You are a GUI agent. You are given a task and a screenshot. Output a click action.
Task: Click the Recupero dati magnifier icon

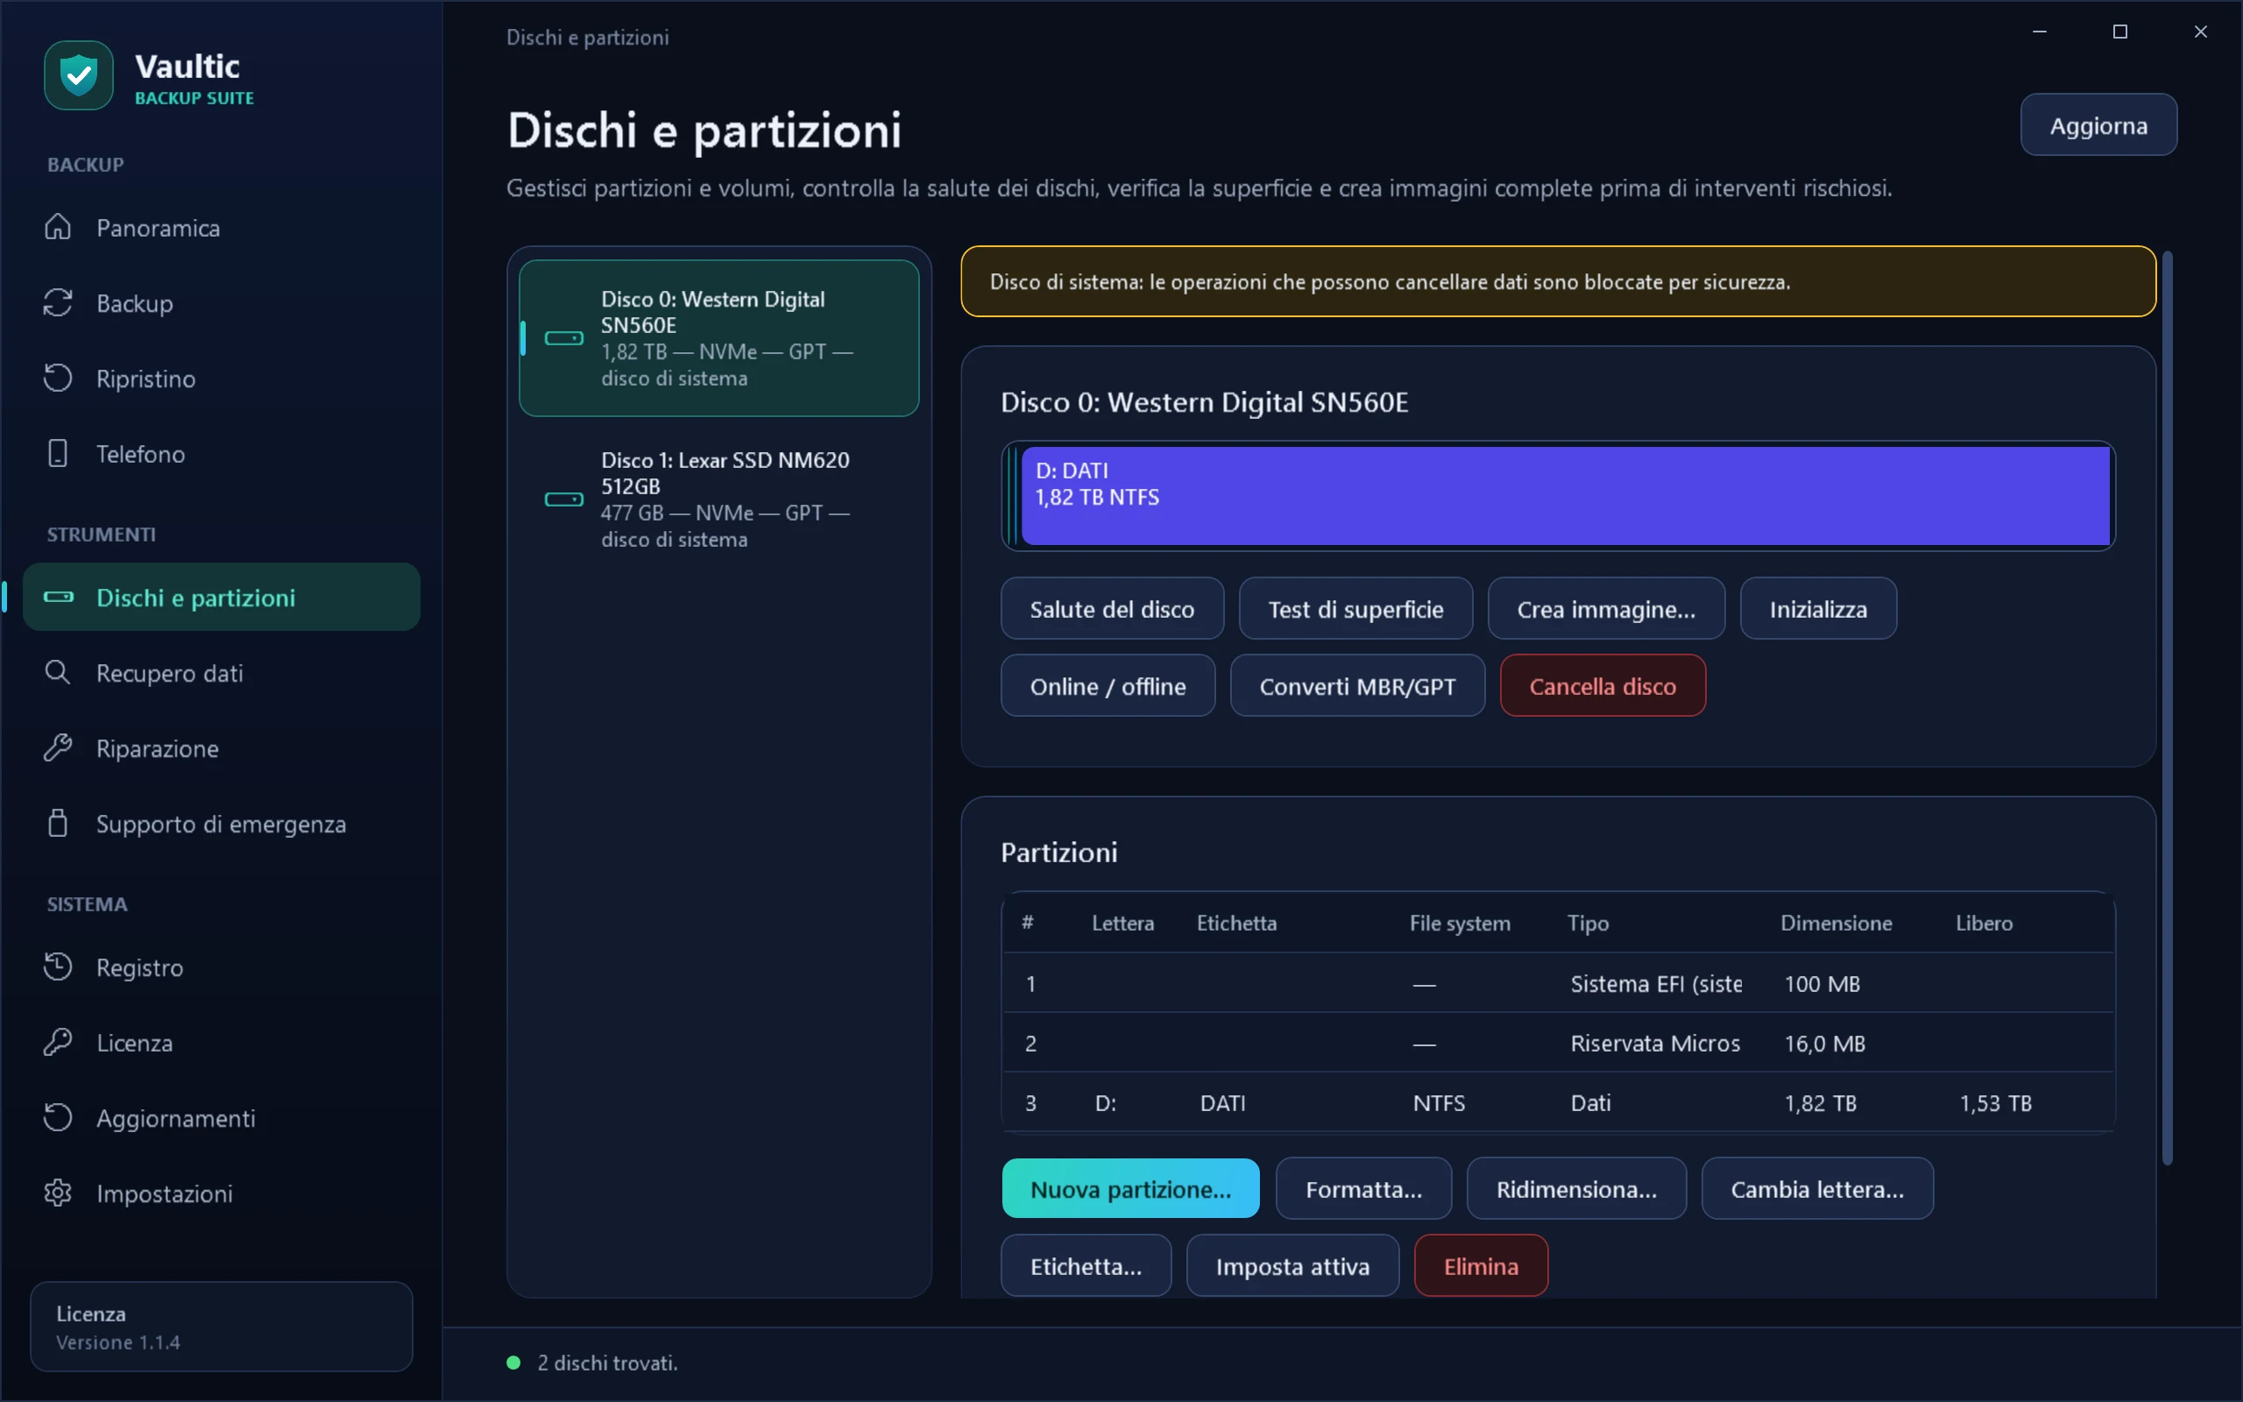pyautogui.click(x=58, y=672)
